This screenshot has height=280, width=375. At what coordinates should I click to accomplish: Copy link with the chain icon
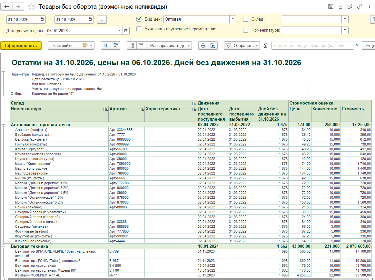coord(360,6)
